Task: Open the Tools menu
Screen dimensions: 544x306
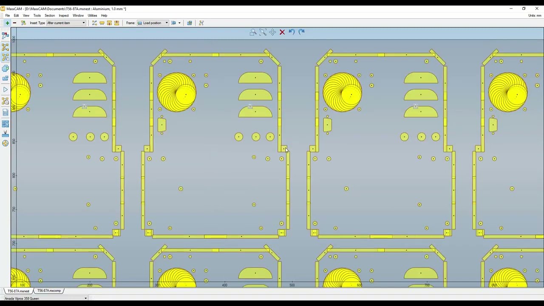Action: point(37,16)
